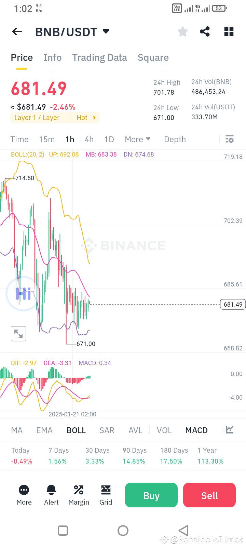This screenshot has width=246, height=547.
Task: Open the share icon
Action: (x=205, y=31)
